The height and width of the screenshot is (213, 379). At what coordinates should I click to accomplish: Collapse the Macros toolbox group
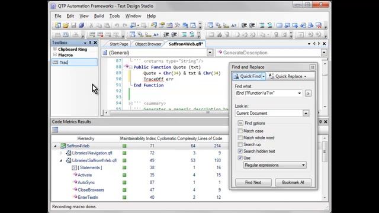(x=55, y=55)
